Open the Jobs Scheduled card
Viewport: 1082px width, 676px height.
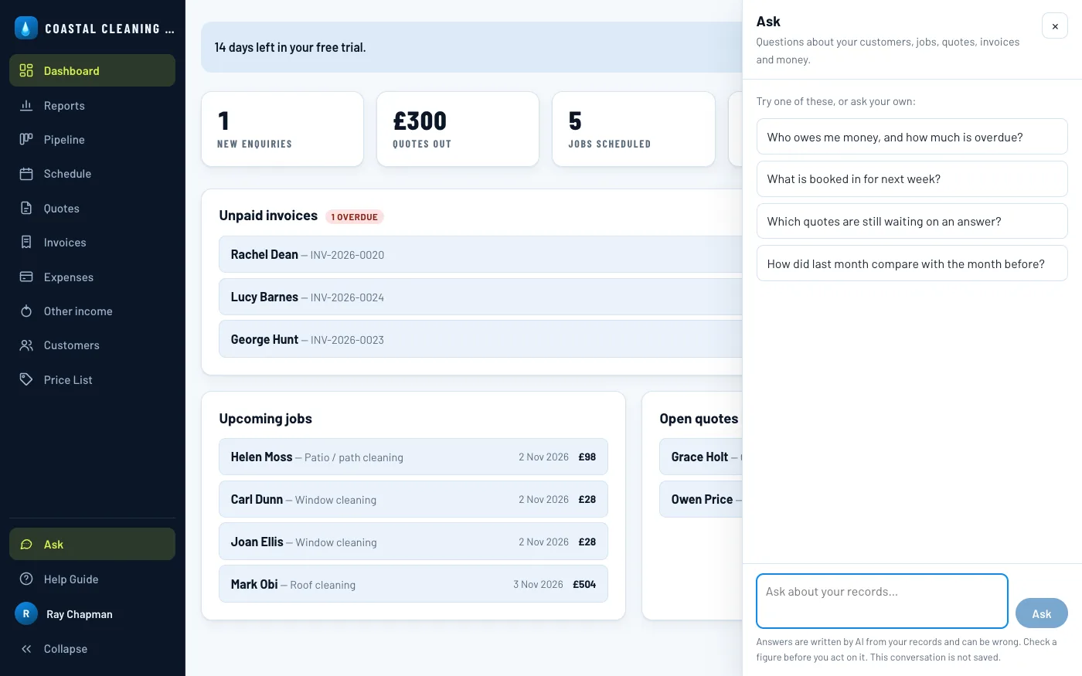(x=634, y=129)
